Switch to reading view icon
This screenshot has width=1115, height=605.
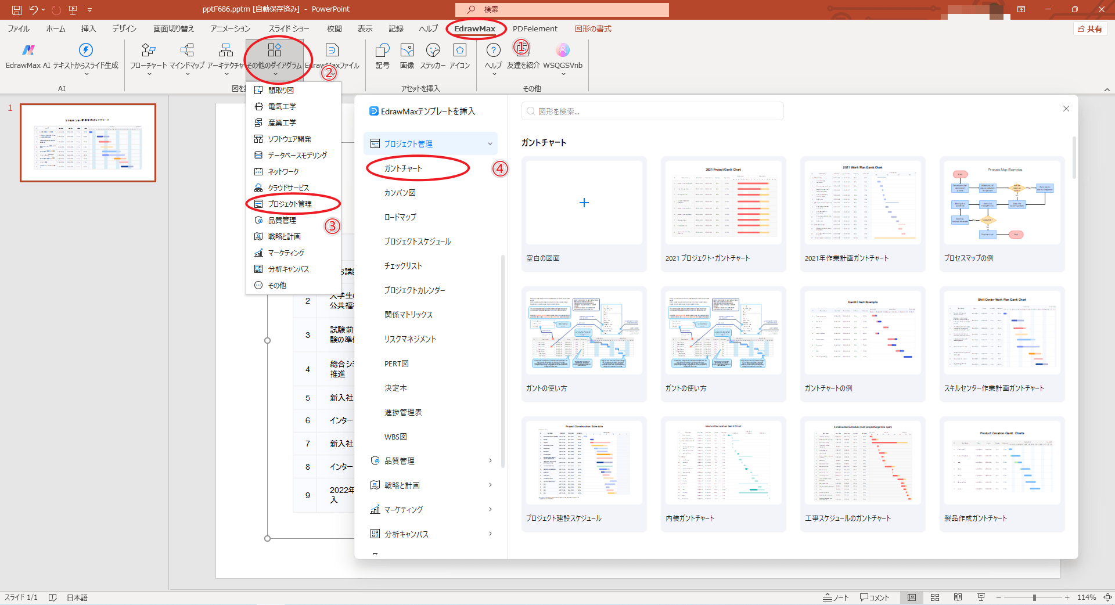pyautogui.click(x=958, y=597)
